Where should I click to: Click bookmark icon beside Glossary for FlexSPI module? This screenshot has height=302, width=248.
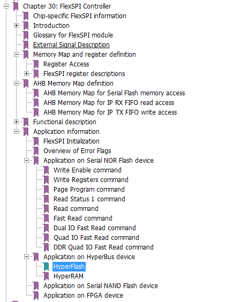tap(26, 35)
